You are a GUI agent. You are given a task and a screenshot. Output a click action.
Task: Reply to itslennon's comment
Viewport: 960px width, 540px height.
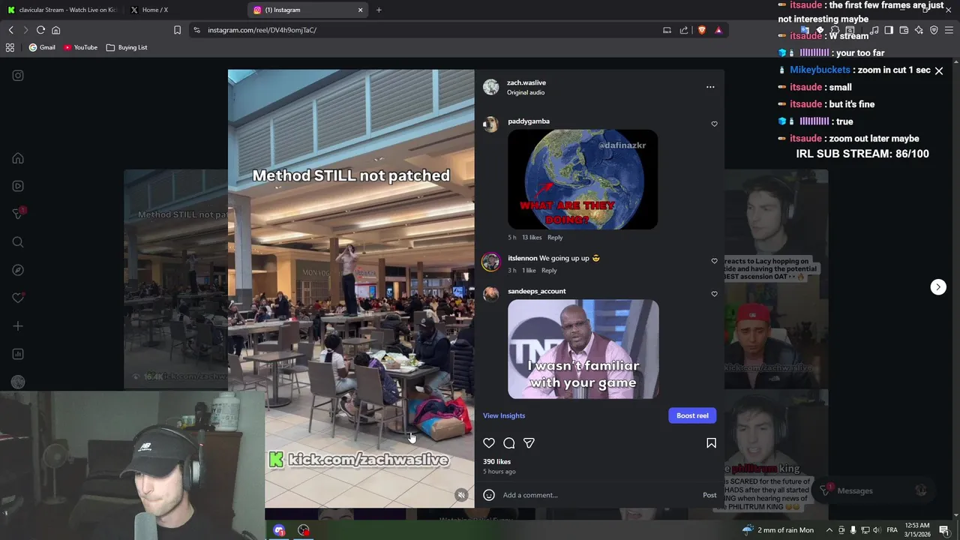point(549,271)
